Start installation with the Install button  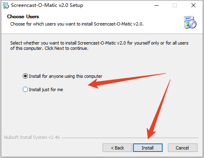pos(148,148)
